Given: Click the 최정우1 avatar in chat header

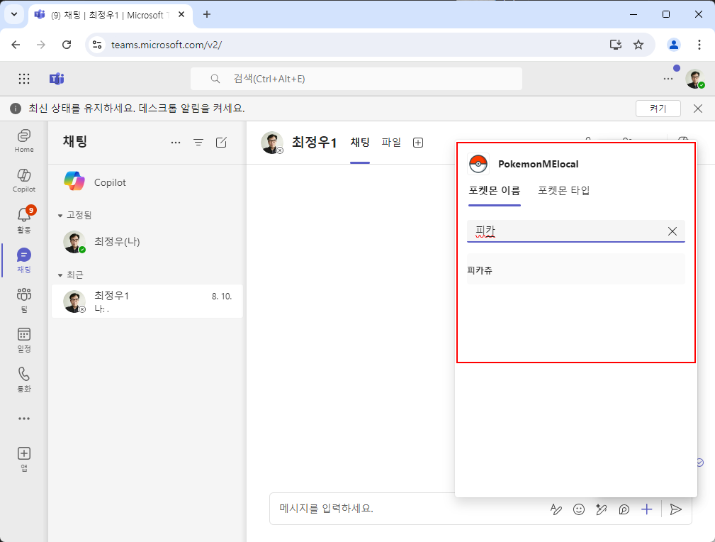Looking at the screenshot, I should pos(272,143).
